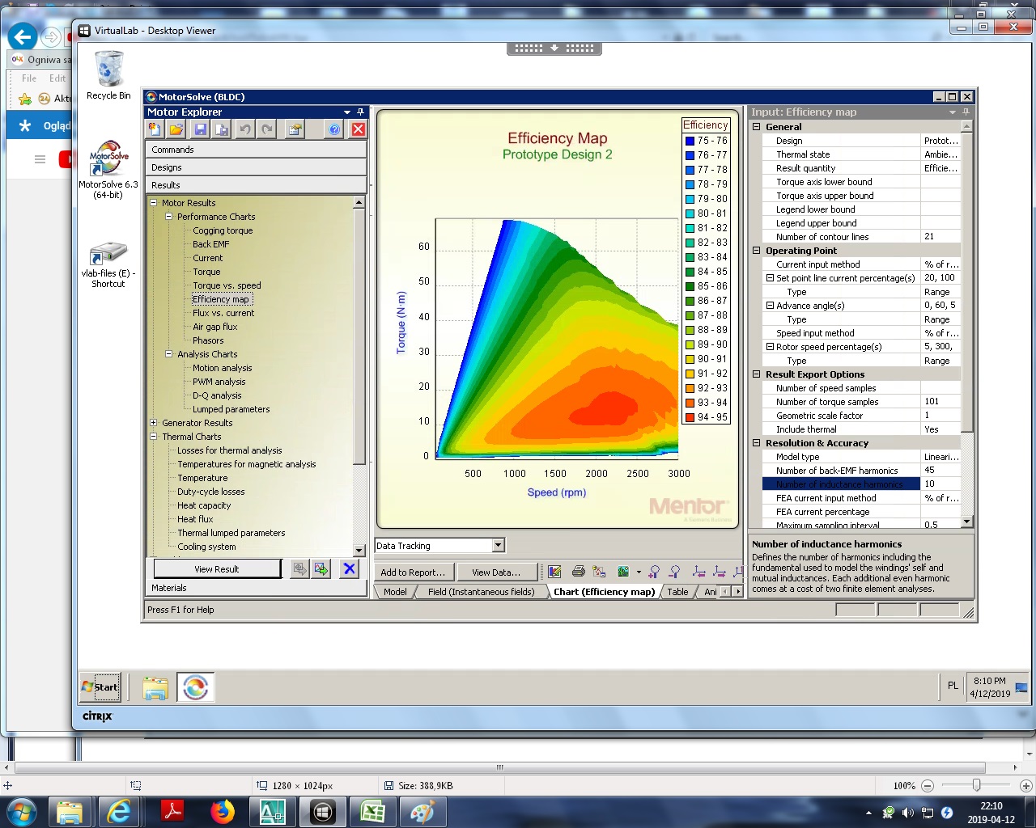Click the View Result button
Viewport: 1036px width, 828px height.
[x=216, y=569]
